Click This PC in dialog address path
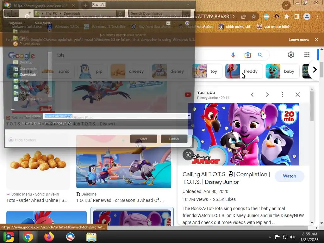Image resolution: width=324 pixels, height=243 pixels. point(51,13)
